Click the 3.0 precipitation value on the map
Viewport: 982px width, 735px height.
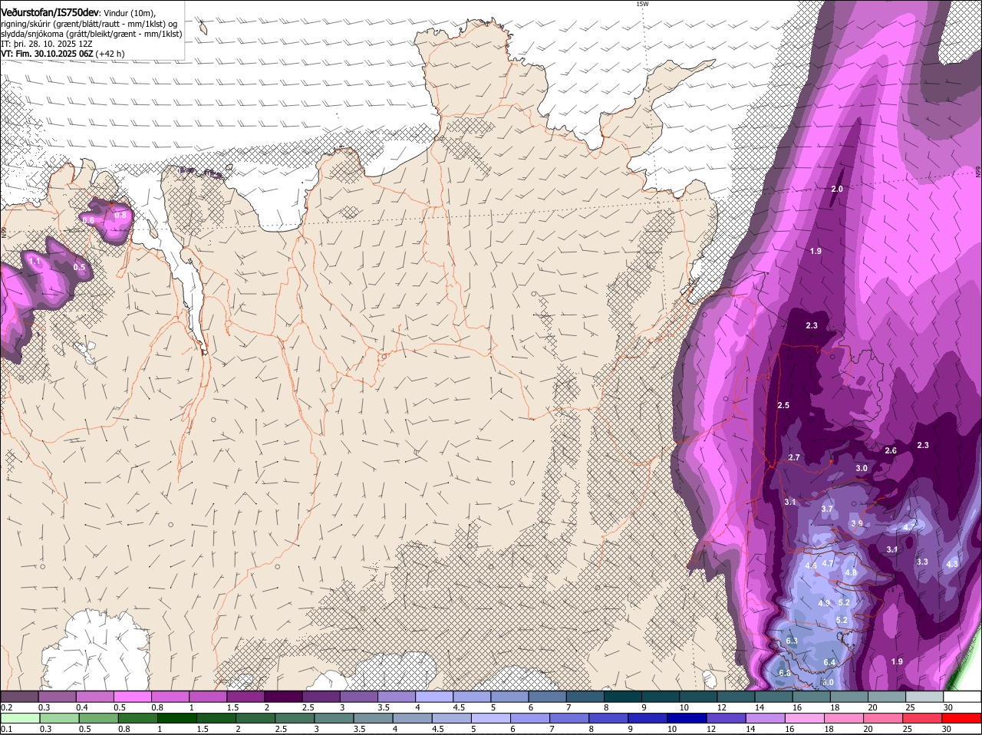coord(862,468)
